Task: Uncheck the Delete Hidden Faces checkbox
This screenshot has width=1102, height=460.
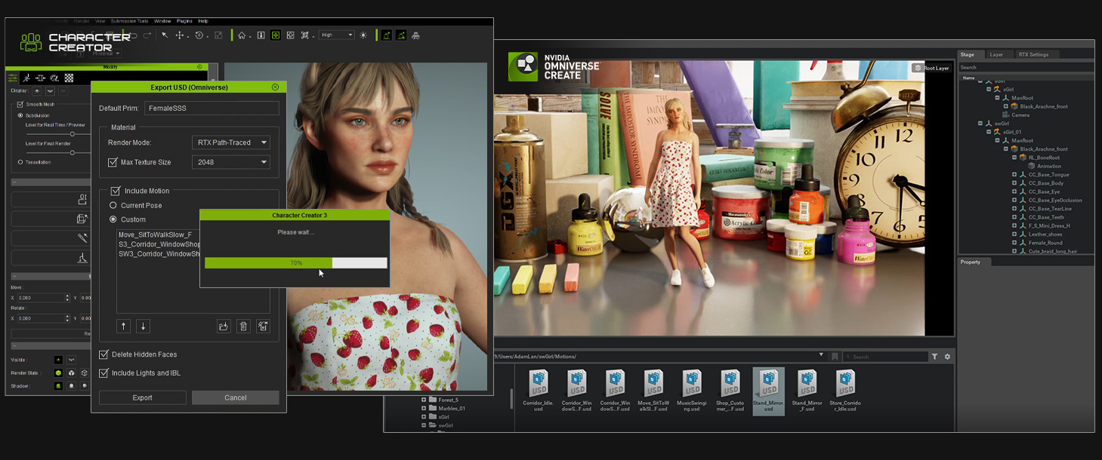Action: [103, 354]
